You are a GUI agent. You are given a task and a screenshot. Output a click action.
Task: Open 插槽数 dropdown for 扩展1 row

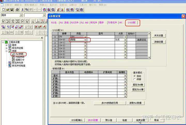click(125, 79)
